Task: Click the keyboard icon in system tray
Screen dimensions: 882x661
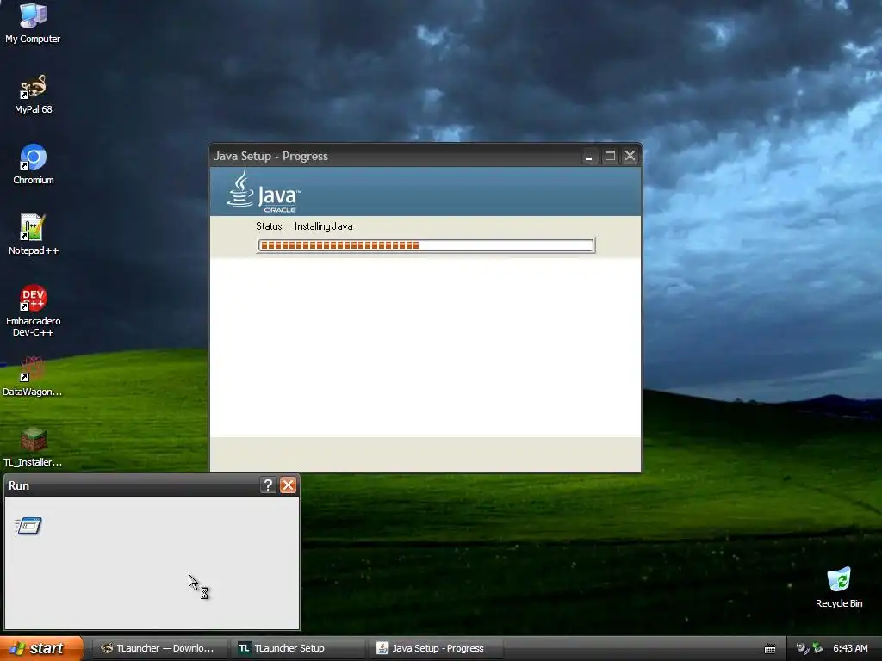Action: coord(770,649)
